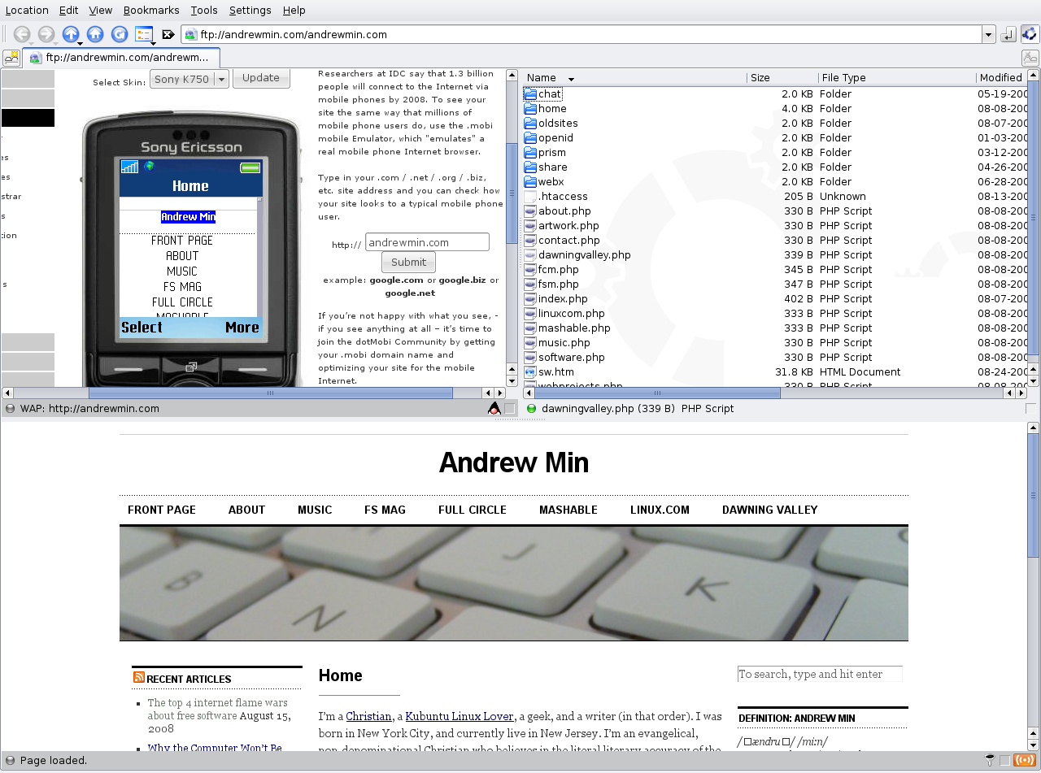
Task: Go to the Home location icon
Action: [x=95, y=34]
